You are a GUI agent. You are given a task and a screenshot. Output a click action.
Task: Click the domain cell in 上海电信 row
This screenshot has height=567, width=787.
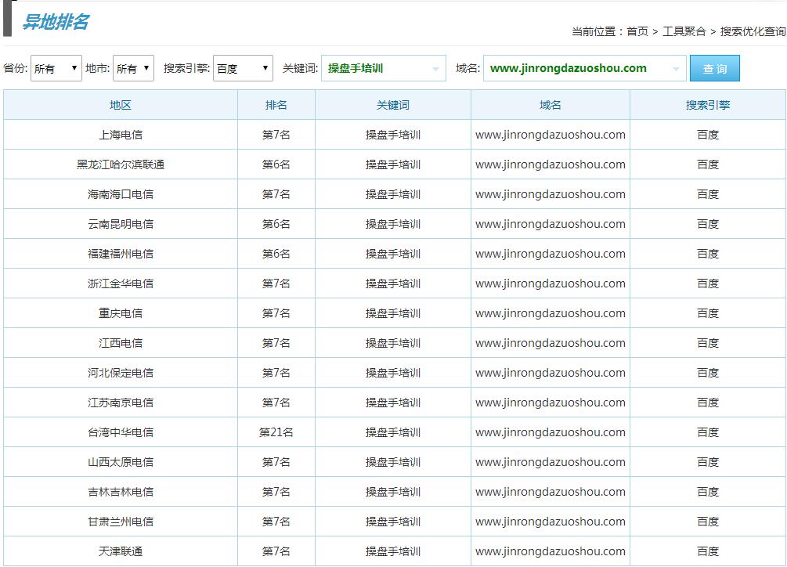point(550,135)
